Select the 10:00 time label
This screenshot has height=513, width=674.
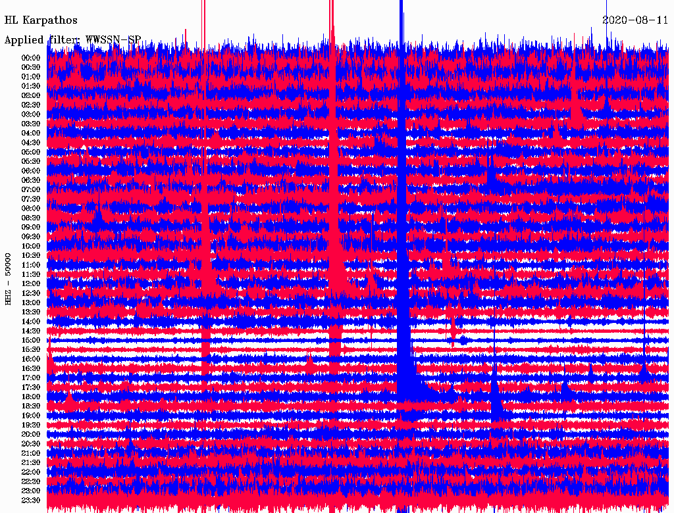pyautogui.click(x=31, y=246)
